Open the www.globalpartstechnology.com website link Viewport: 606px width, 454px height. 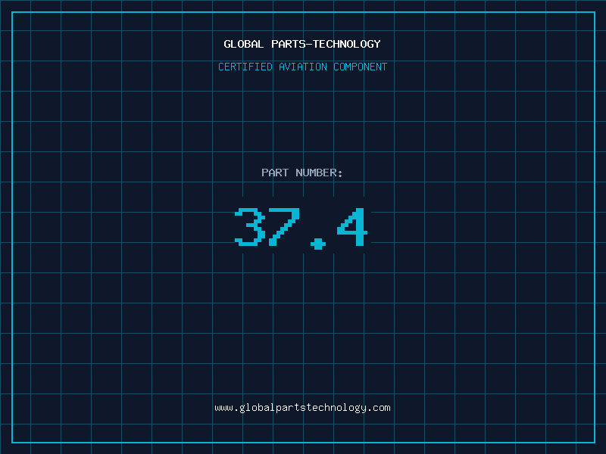pyautogui.click(x=302, y=408)
